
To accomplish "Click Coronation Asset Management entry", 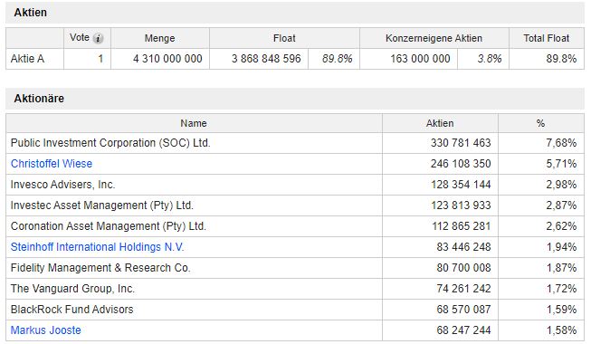I will click(x=109, y=226).
